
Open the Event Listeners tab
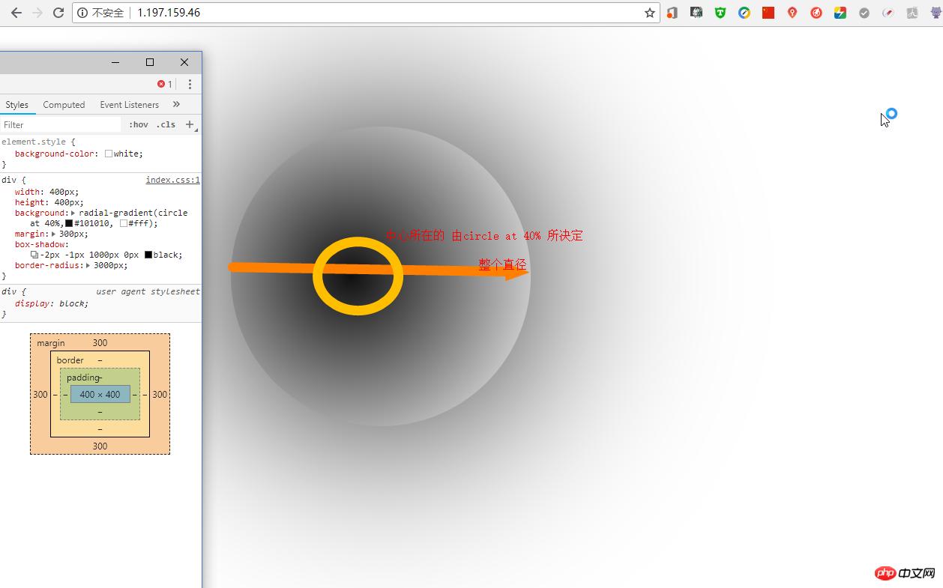[x=129, y=105]
